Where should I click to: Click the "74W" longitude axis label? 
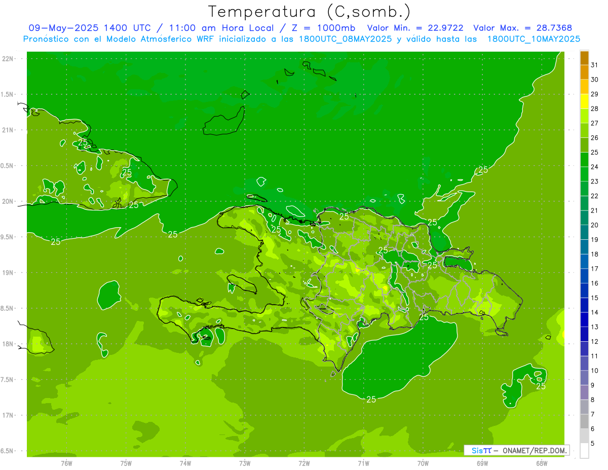click(185, 463)
